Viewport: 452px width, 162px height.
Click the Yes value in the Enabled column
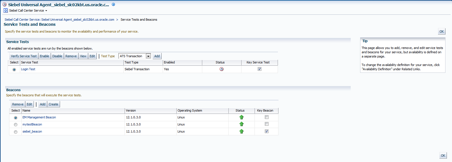pyautogui.click(x=166, y=69)
